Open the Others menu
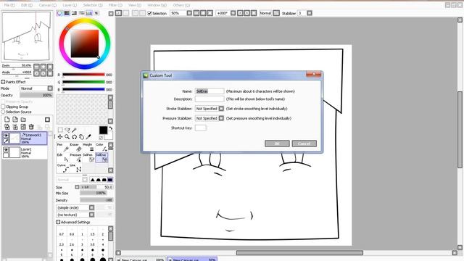464x261 pixels. [x=181, y=5]
